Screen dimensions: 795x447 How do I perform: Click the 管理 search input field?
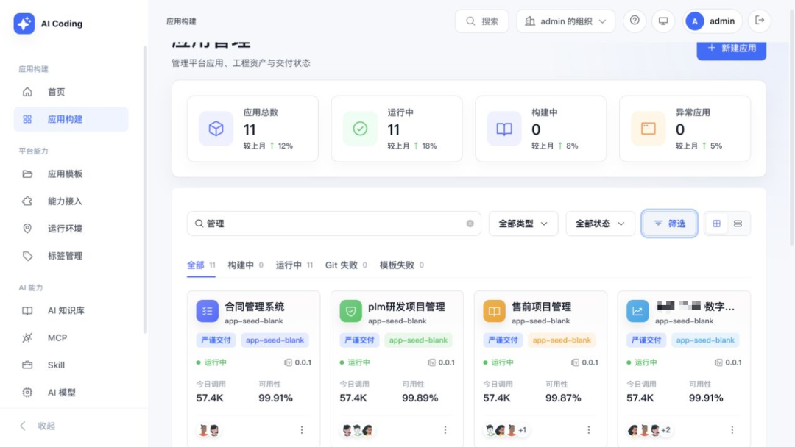pyautogui.click(x=333, y=223)
